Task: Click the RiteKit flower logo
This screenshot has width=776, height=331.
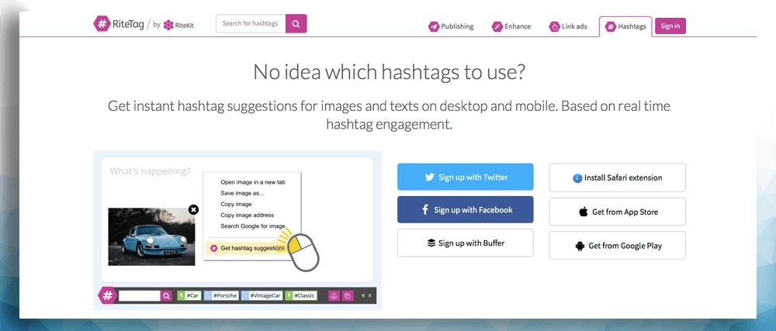Action: [x=168, y=25]
